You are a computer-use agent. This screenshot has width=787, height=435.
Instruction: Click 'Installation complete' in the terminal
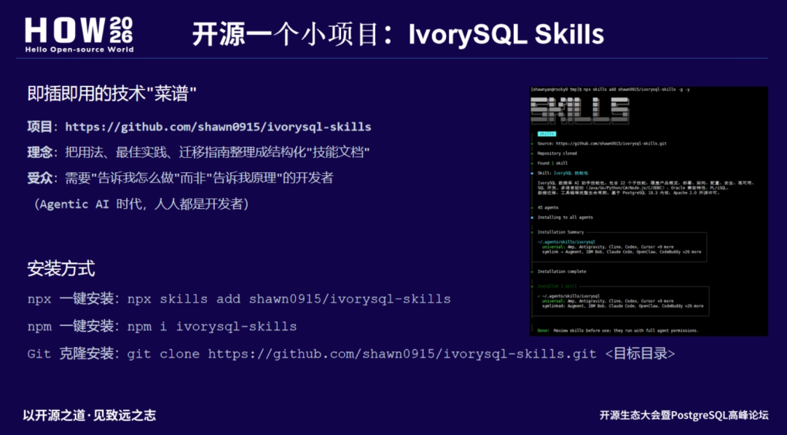(562, 271)
